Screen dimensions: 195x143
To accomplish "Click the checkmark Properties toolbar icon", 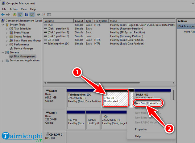I will point(44,15).
